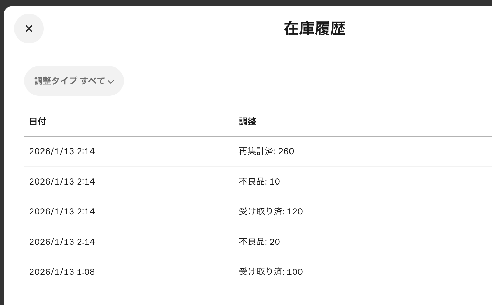This screenshot has height=305, width=492.
Task: Click the chevron arrow in the 調整タイプ filter
Action: click(111, 82)
